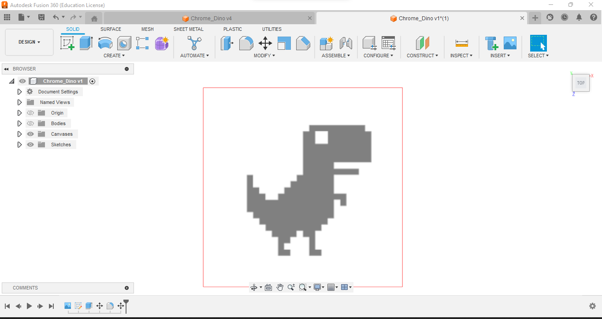
Task: Open the CONSTRUCT dropdown menu
Action: [422, 56]
